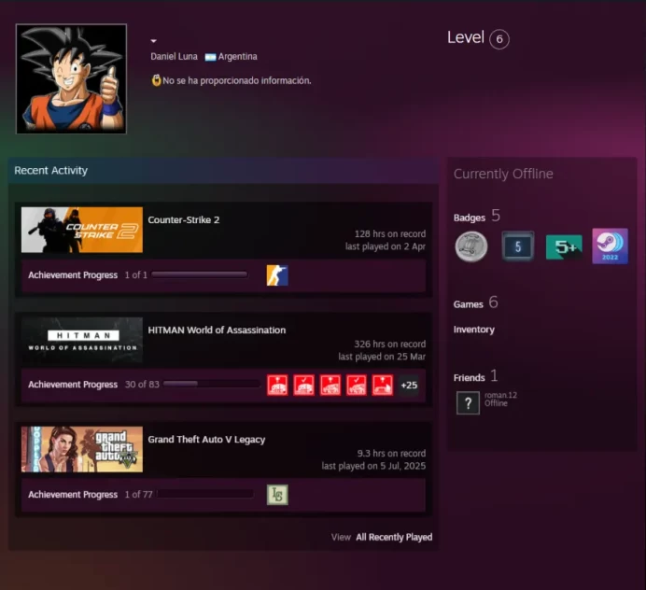Open HITMAN Achievement Progress label
Image resolution: width=646 pixels, height=590 pixels.
[x=73, y=385]
